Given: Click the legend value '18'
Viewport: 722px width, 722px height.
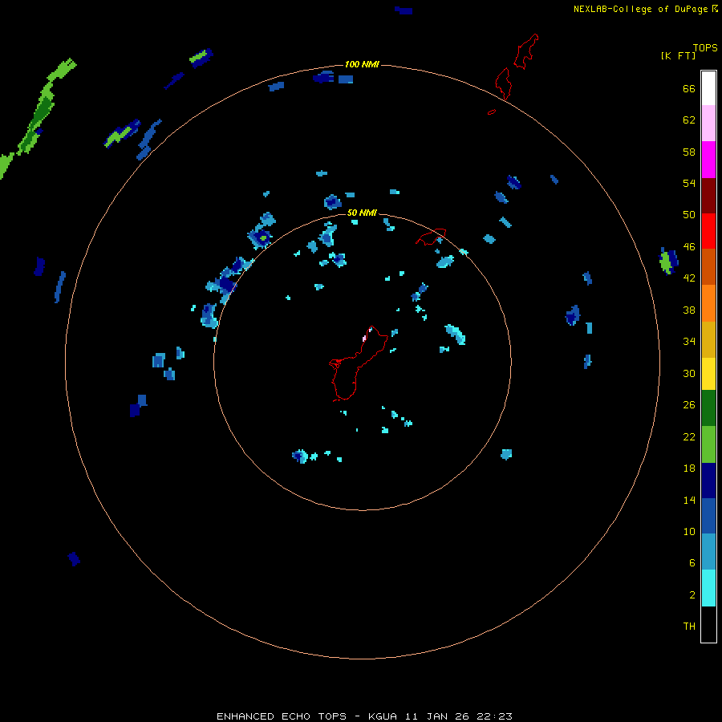Looking at the screenshot, I should pyautogui.click(x=689, y=468).
